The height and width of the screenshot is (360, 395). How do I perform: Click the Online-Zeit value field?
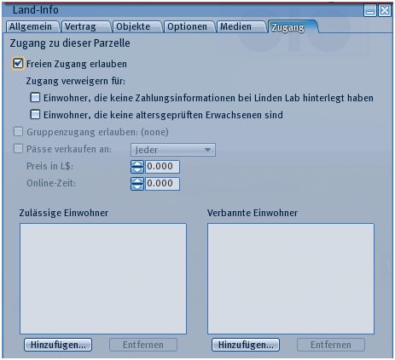pyautogui.click(x=162, y=184)
